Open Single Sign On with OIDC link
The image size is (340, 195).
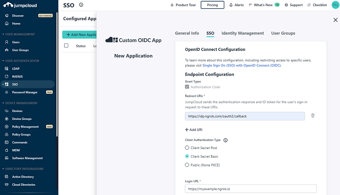242,65
